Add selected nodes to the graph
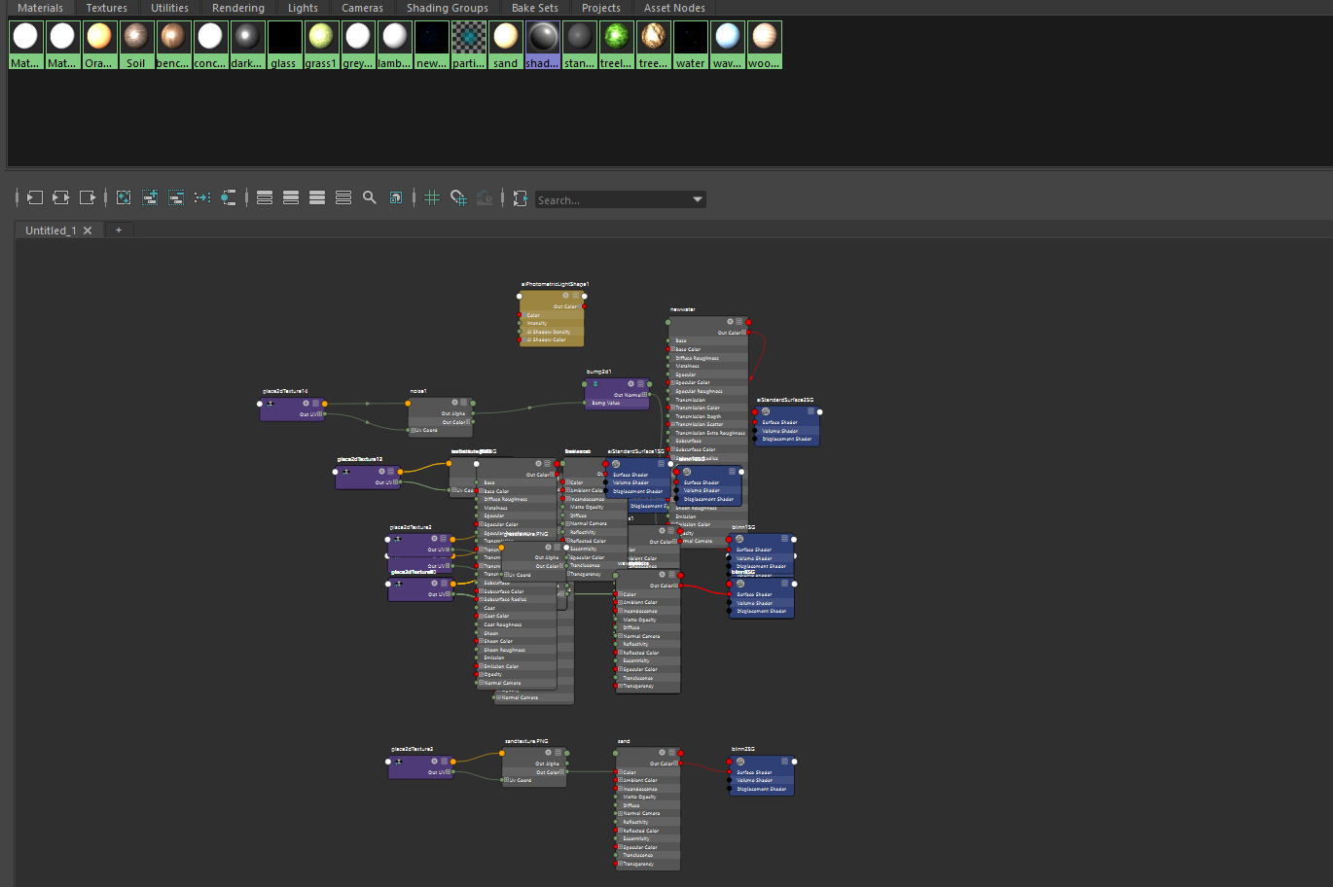Viewport: 1333px width, 887px height. click(x=150, y=197)
